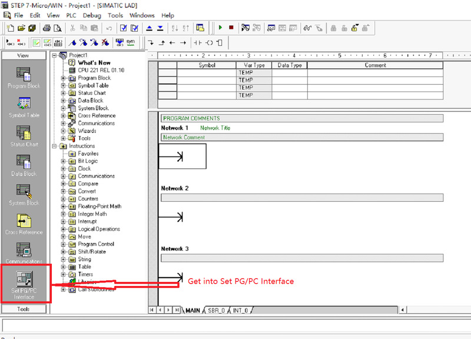This screenshot has height=339, width=471.
Task: Cut selection using the scissors toolbar icon
Action: coord(73,28)
